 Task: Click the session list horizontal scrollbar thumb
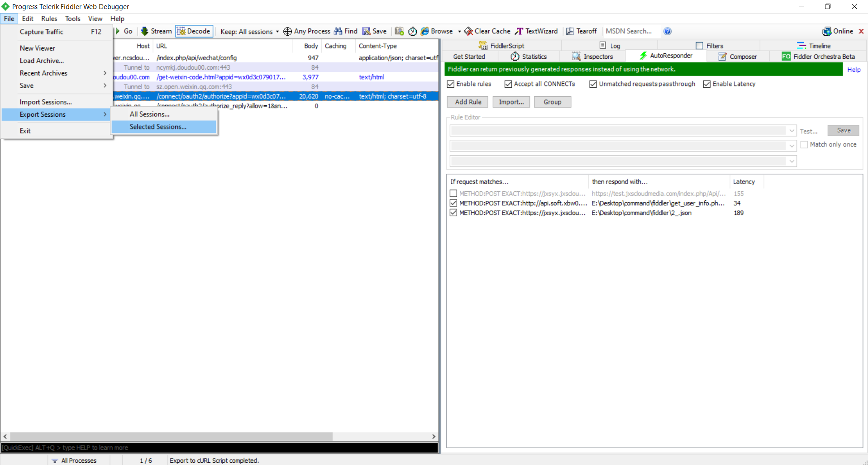(172, 437)
